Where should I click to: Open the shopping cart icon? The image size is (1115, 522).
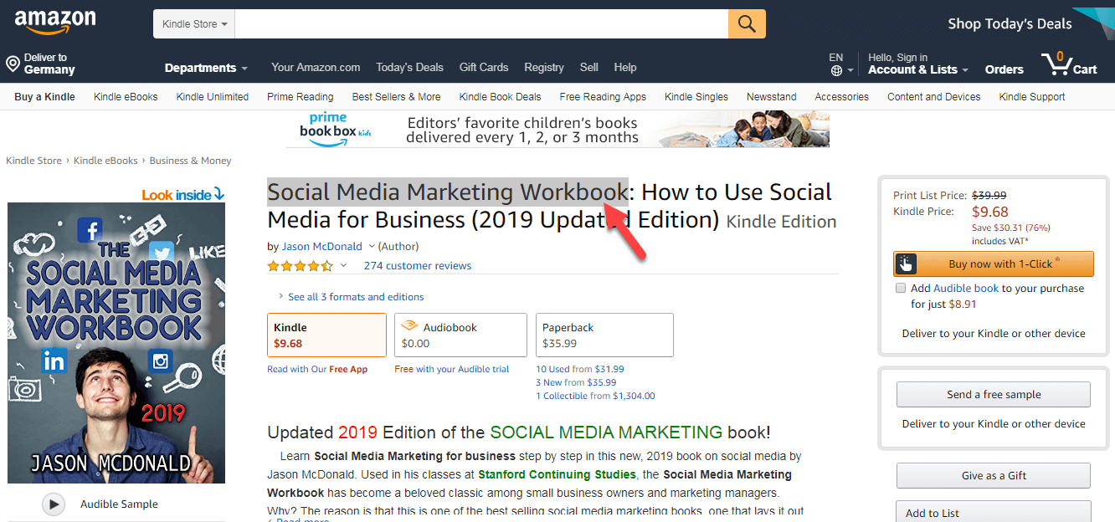pyautogui.click(x=1058, y=64)
